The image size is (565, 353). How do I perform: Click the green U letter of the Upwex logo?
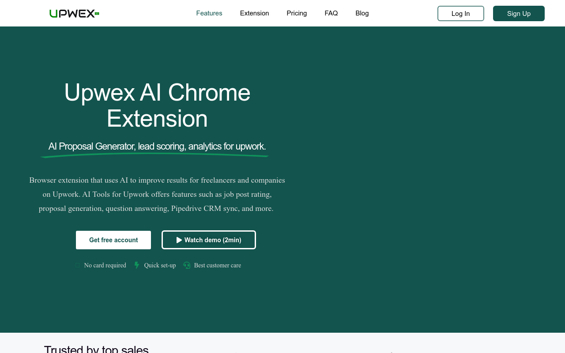pyautogui.click(x=53, y=13)
